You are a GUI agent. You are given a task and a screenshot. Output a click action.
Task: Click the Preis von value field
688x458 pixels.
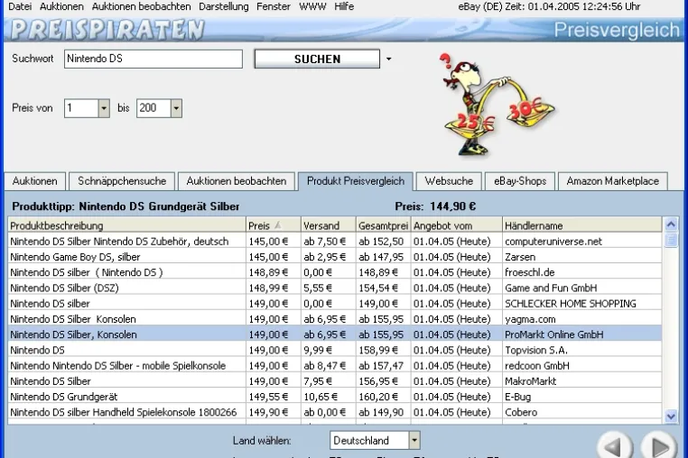click(81, 108)
